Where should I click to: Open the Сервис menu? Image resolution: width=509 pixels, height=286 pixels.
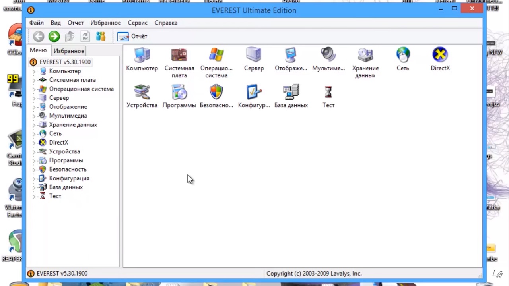(138, 23)
